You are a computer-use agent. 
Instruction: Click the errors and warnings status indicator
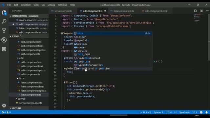[6, 112]
